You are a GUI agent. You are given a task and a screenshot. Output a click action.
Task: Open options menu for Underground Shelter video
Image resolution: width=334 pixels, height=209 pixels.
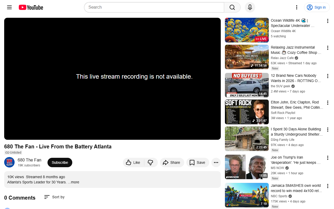(x=328, y=130)
